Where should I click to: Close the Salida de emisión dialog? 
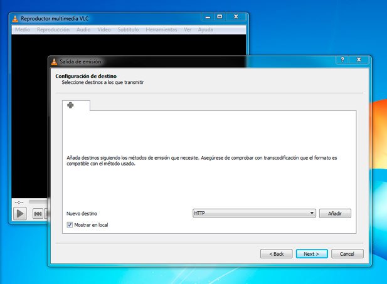(x=359, y=60)
